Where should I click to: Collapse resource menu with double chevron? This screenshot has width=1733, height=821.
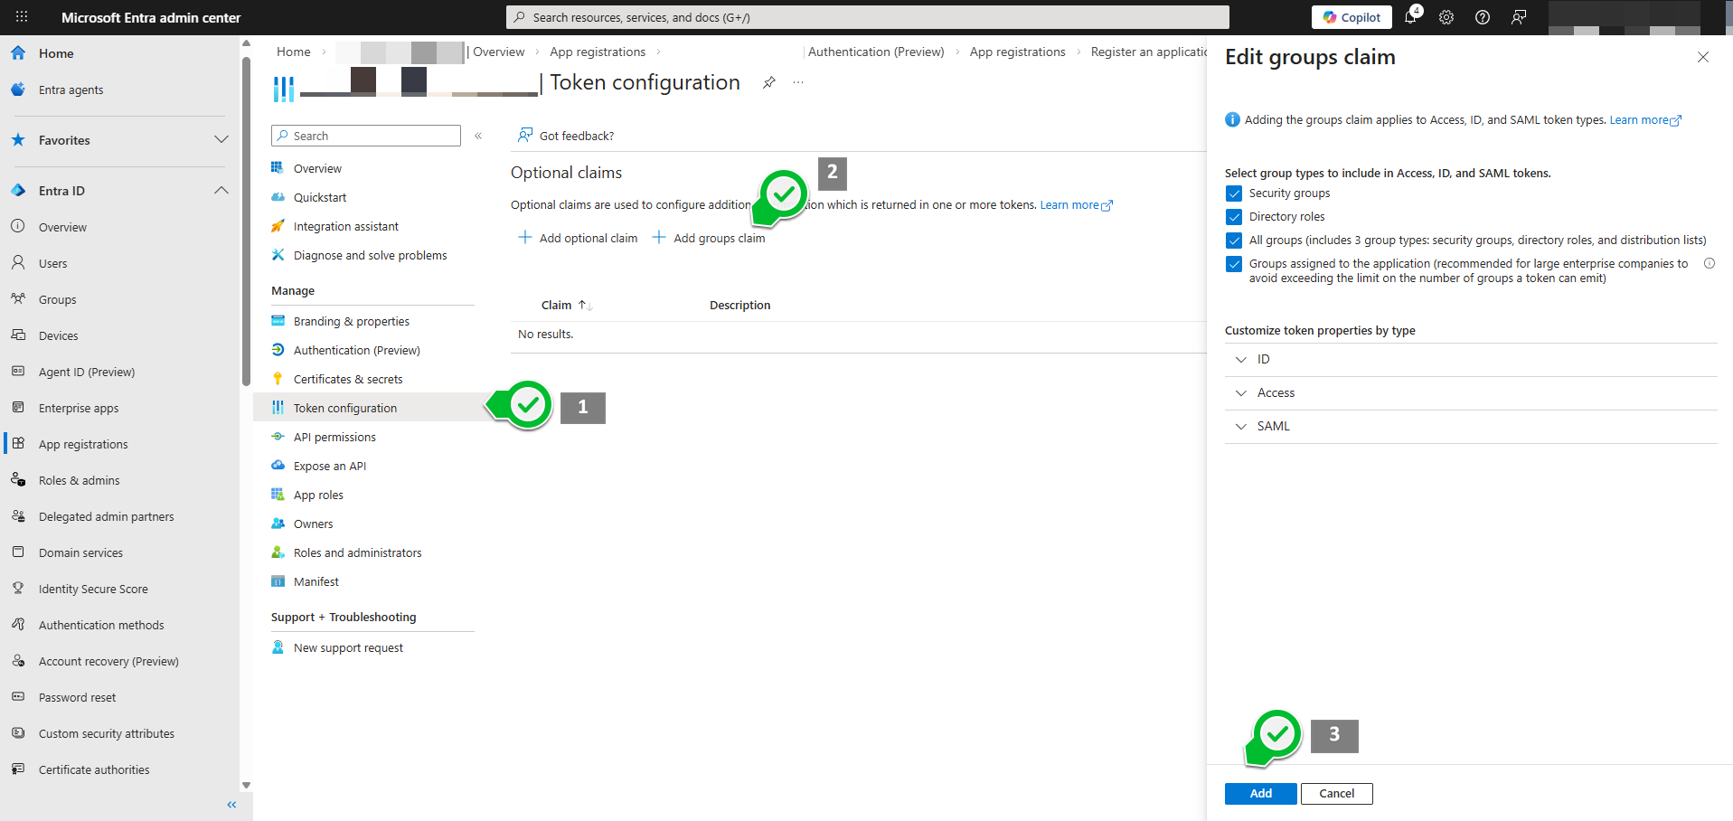(478, 136)
